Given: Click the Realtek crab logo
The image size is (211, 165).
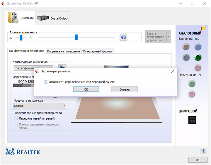Looking at the screenshot, I should (x=10, y=152).
